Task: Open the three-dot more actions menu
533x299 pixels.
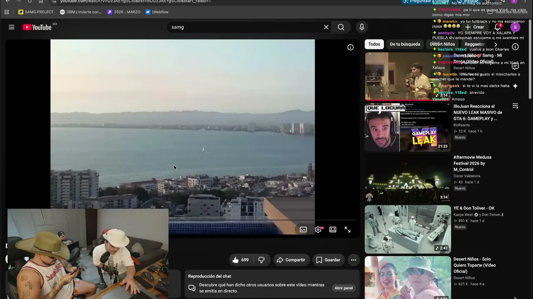Action: coord(354,260)
